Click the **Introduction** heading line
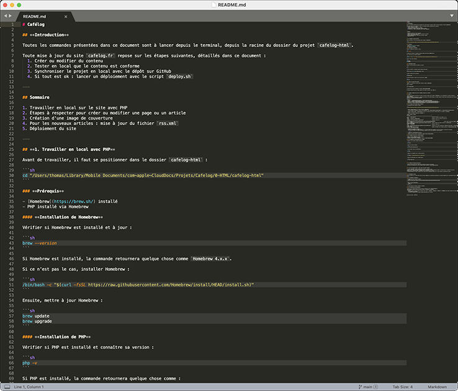Viewport: 458px width, 391px height. [x=45, y=35]
